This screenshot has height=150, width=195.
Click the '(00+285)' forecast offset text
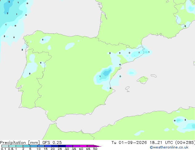pyautogui.click(x=185, y=143)
